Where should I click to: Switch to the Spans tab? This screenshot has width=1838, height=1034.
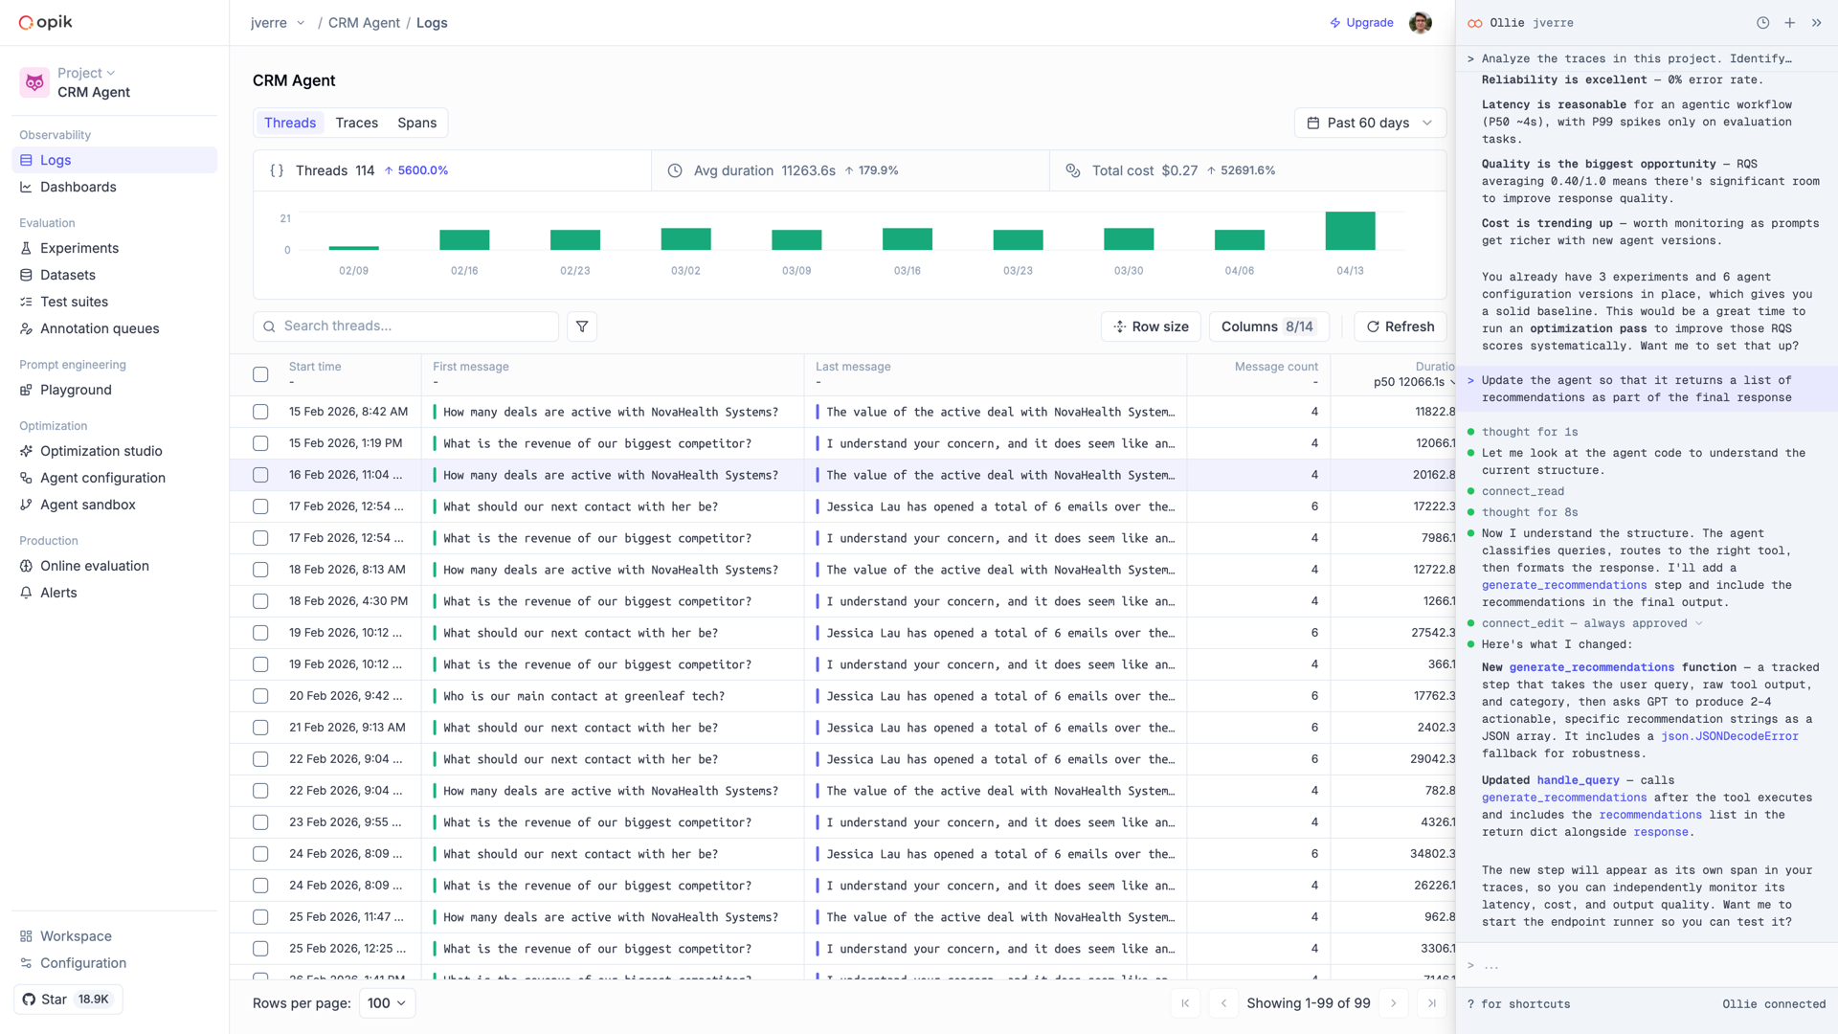pos(416,123)
